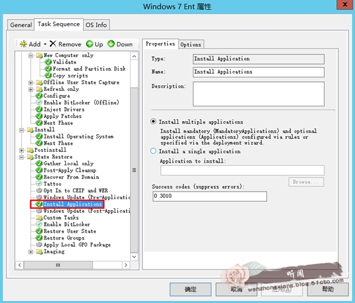Click the Browse... button

[x=306, y=182]
